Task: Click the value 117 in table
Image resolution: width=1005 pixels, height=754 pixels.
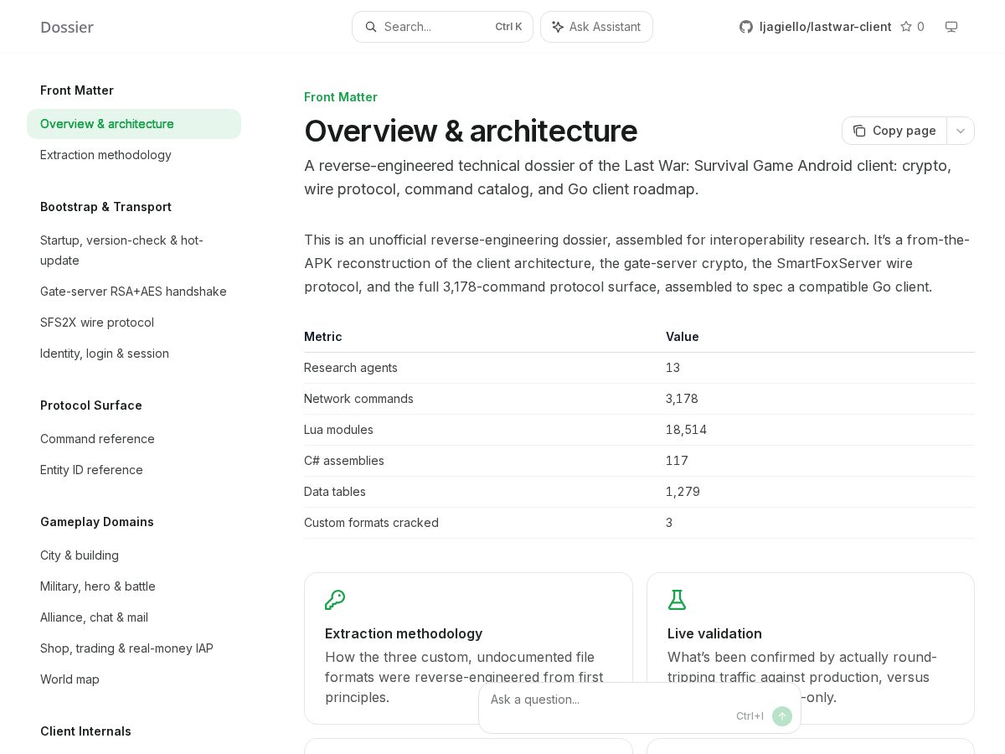Action: click(x=677, y=461)
